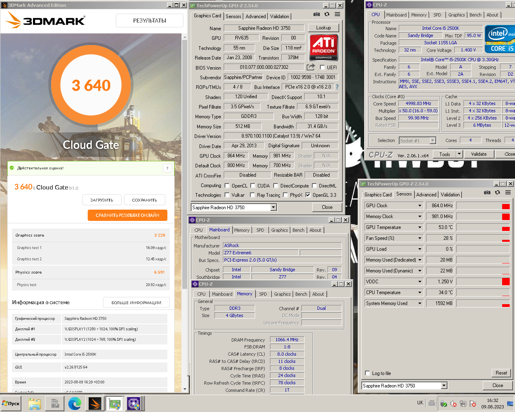This screenshot has height=412, width=515.
Task: Click the gray document icon on taskbar
Action: pos(55,404)
